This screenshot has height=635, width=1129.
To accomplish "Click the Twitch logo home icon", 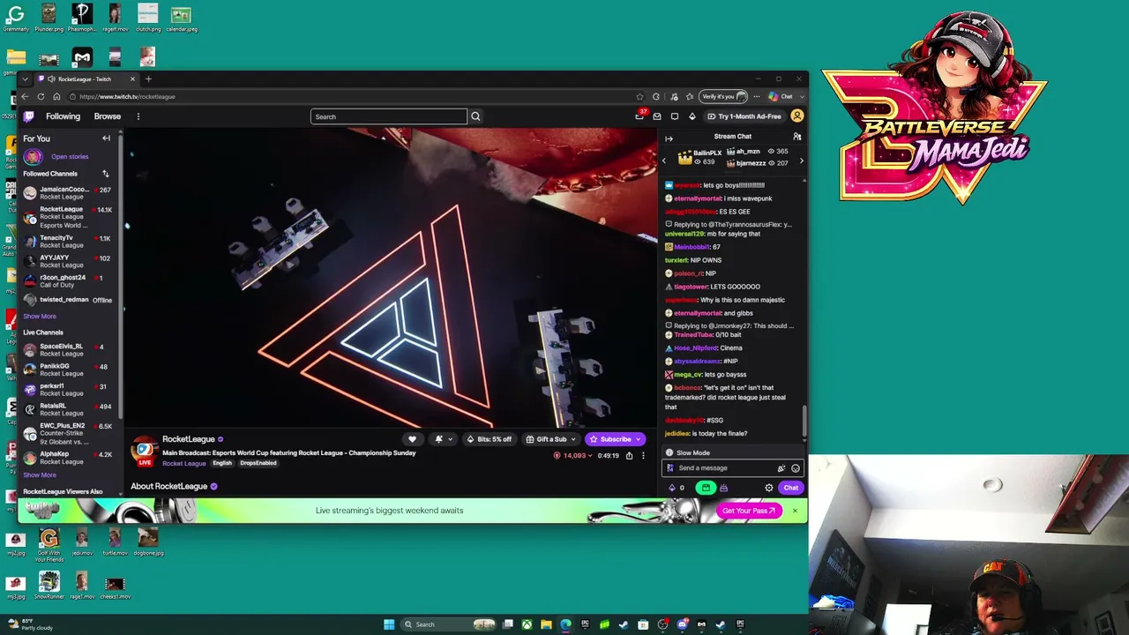I will pyautogui.click(x=29, y=116).
